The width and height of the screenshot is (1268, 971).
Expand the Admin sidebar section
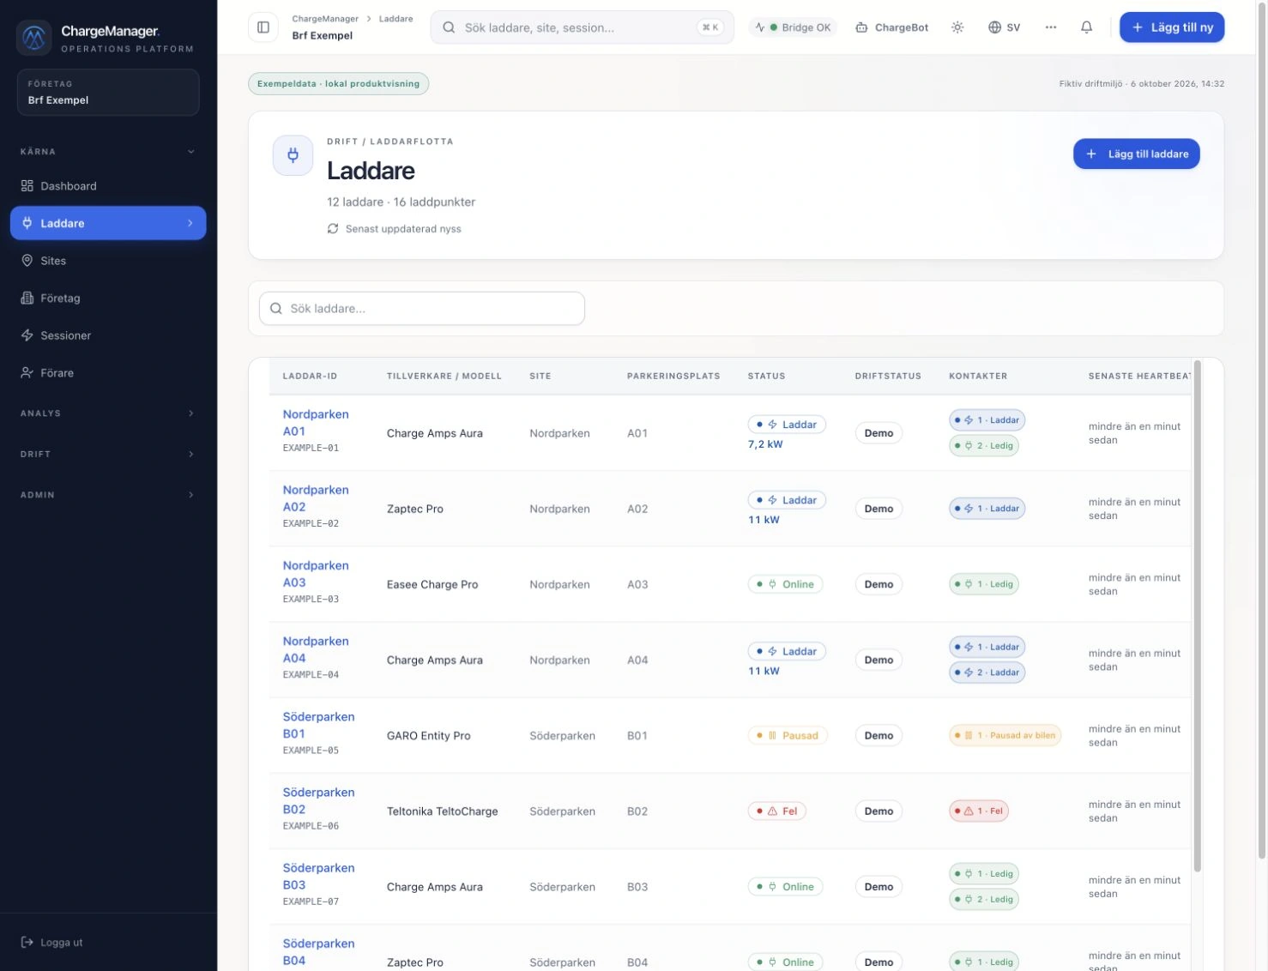(108, 495)
